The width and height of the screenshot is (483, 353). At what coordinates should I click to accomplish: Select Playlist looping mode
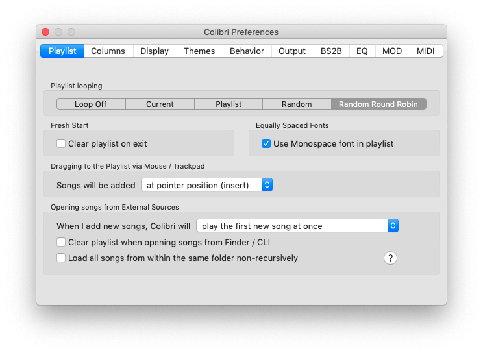tap(229, 104)
